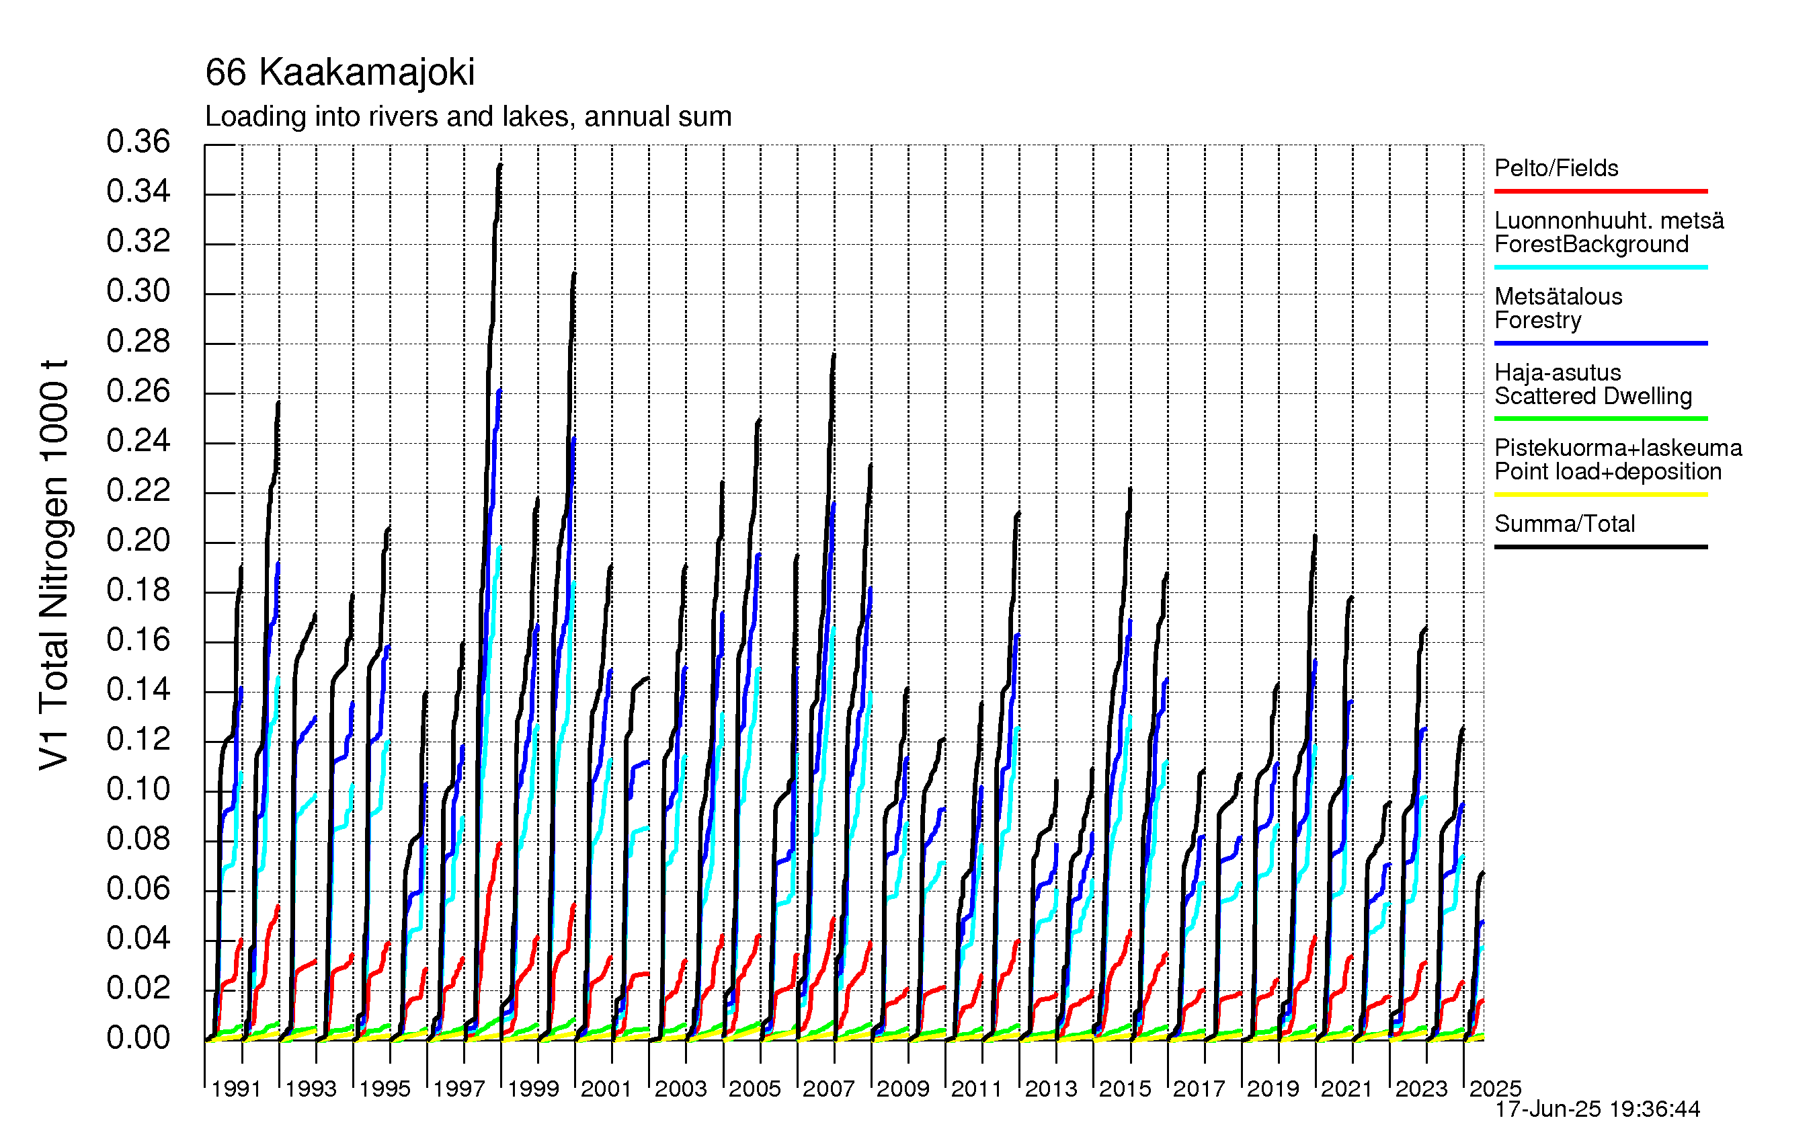Viewport: 1815px width, 1143px height.
Task: Click the 1999 x-axis year label
Action: coord(533,1089)
